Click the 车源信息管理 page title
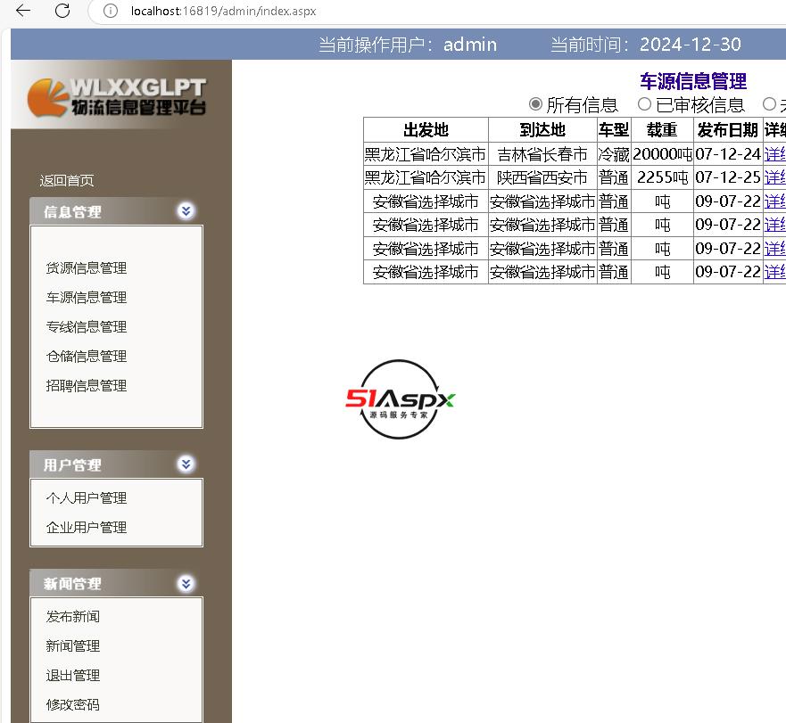This screenshot has height=723, width=786. tap(693, 81)
